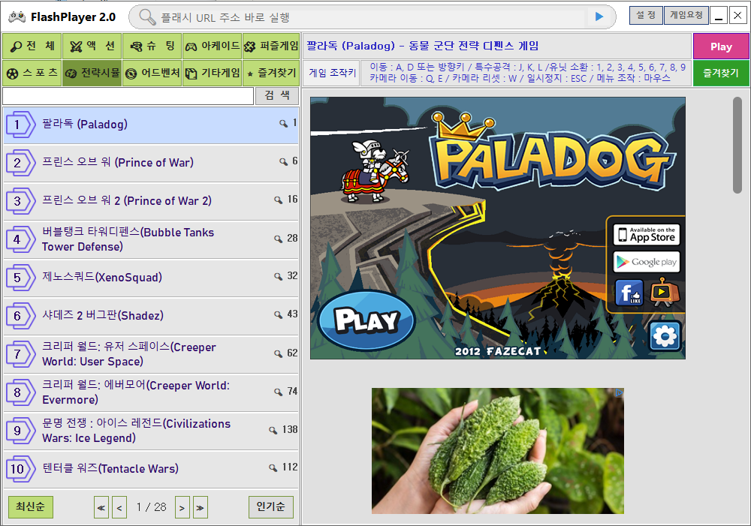Click the 검색 search button
The width and height of the screenshot is (751, 526).
[x=277, y=96]
